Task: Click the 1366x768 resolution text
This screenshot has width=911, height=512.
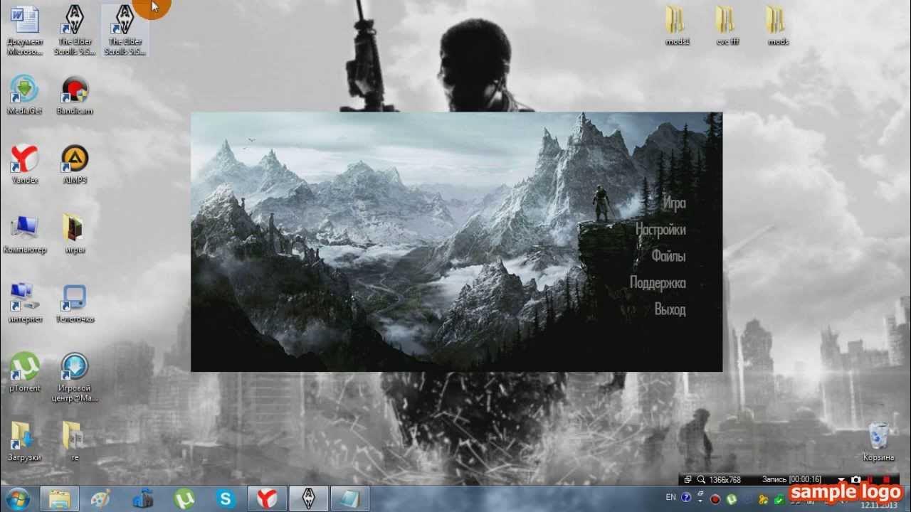Action: [725, 480]
